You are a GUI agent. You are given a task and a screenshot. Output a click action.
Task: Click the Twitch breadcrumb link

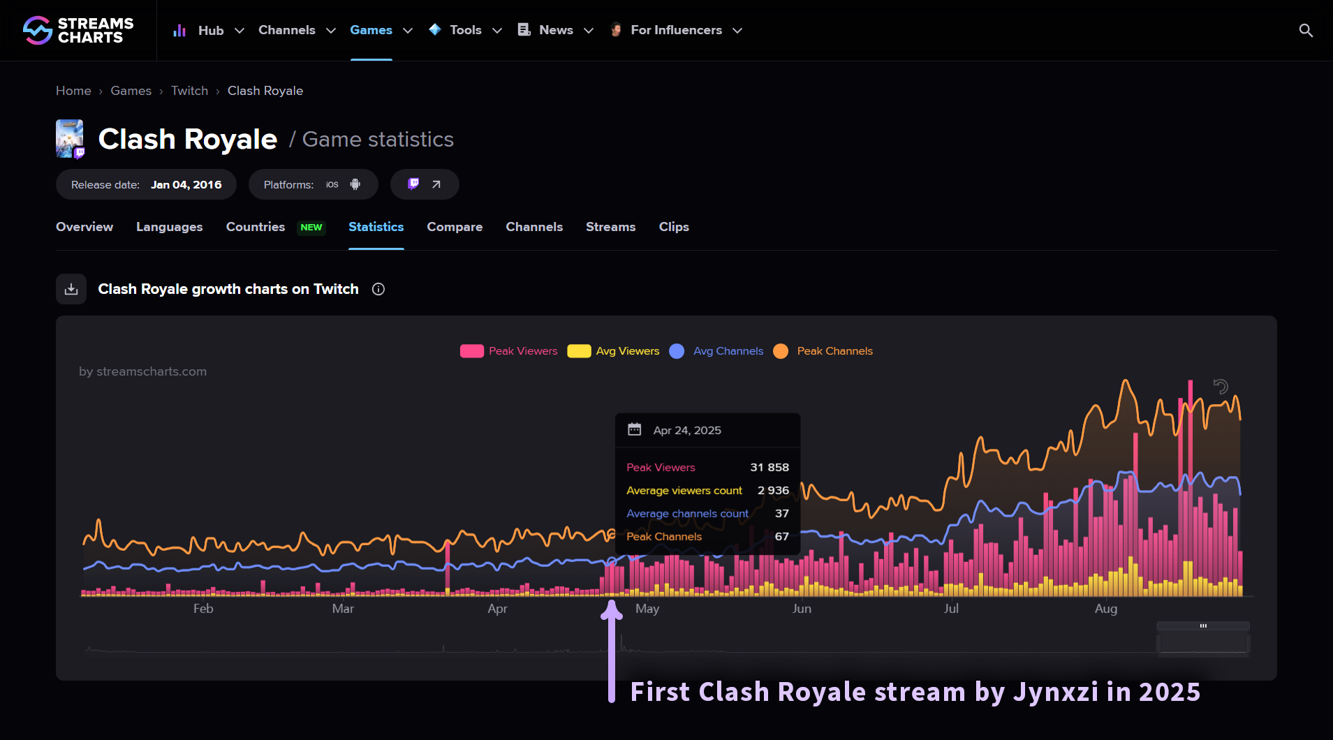click(x=189, y=91)
